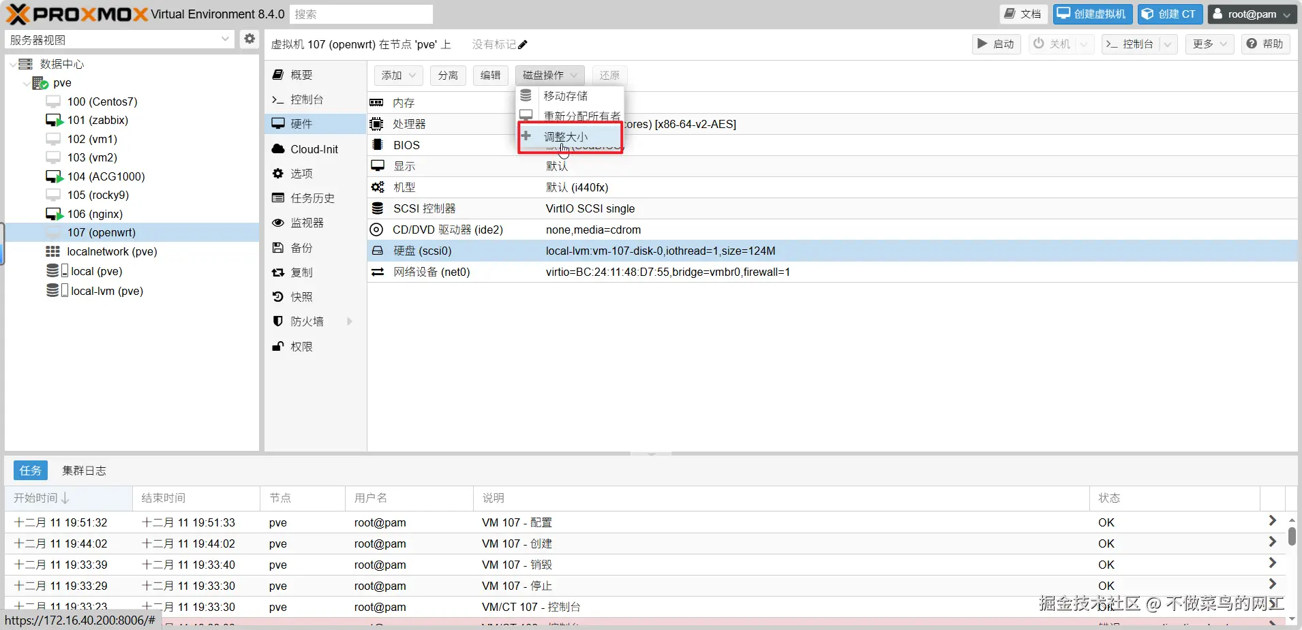Click the 创建虚拟机 button

pyautogui.click(x=1093, y=14)
